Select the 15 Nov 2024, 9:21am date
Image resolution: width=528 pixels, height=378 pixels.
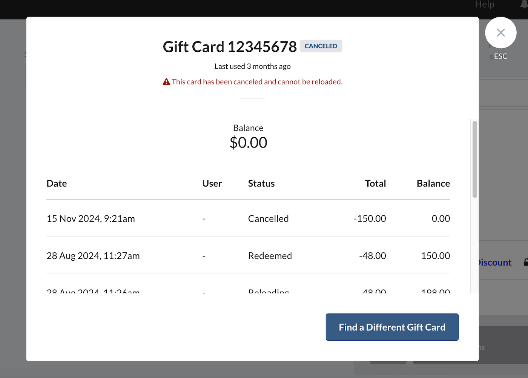coord(91,218)
